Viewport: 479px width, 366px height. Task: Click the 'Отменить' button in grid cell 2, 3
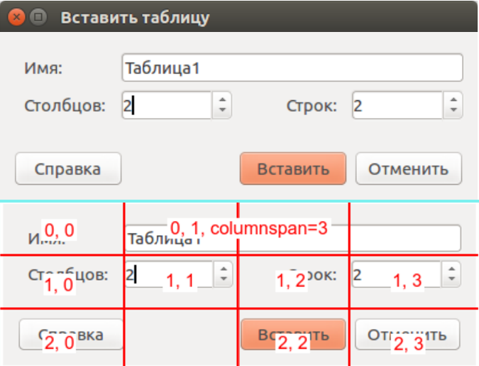(407, 335)
